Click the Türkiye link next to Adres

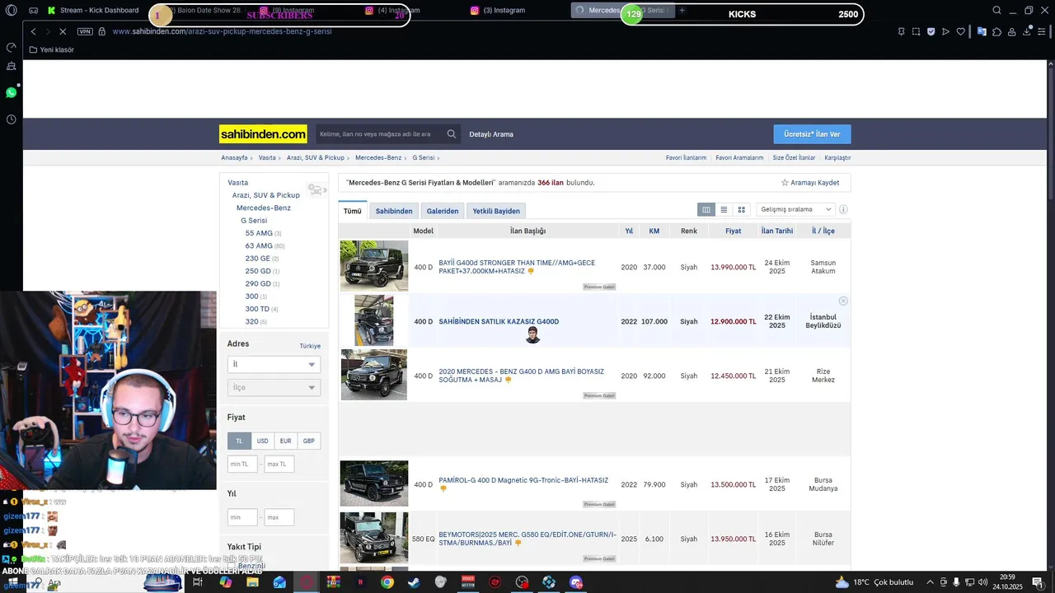[310, 346]
